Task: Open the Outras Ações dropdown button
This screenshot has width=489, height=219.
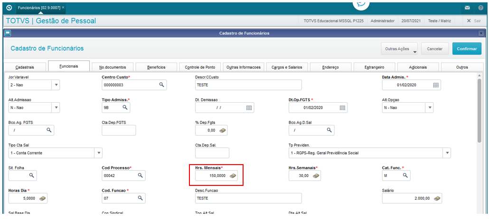Action: pyautogui.click(x=399, y=49)
